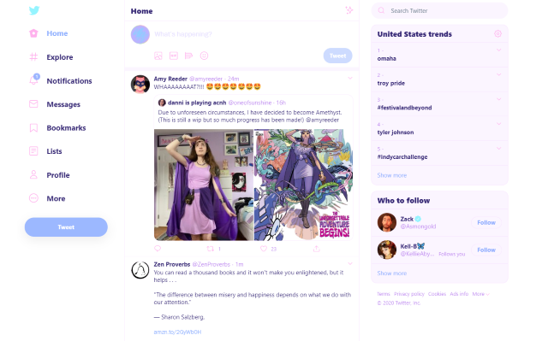Click the Explore hashtag icon

tap(33, 56)
